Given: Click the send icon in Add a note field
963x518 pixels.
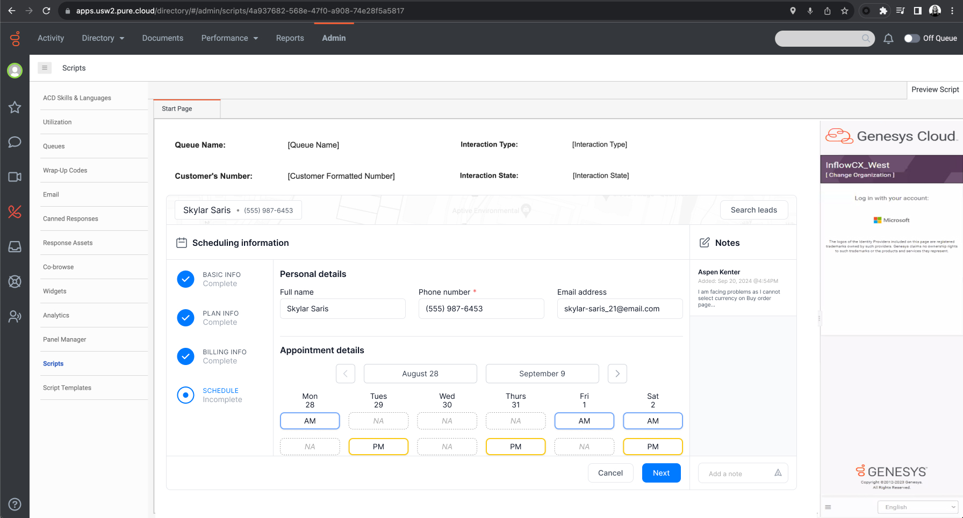Looking at the screenshot, I should click(778, 473).
